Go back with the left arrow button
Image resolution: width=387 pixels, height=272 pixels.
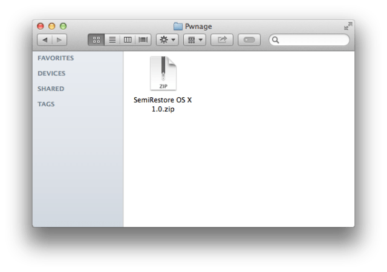[x=45, y=40]
